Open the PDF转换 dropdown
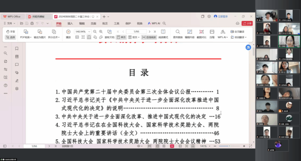Screen dimensions: 301x161 [x=26, y=37]
